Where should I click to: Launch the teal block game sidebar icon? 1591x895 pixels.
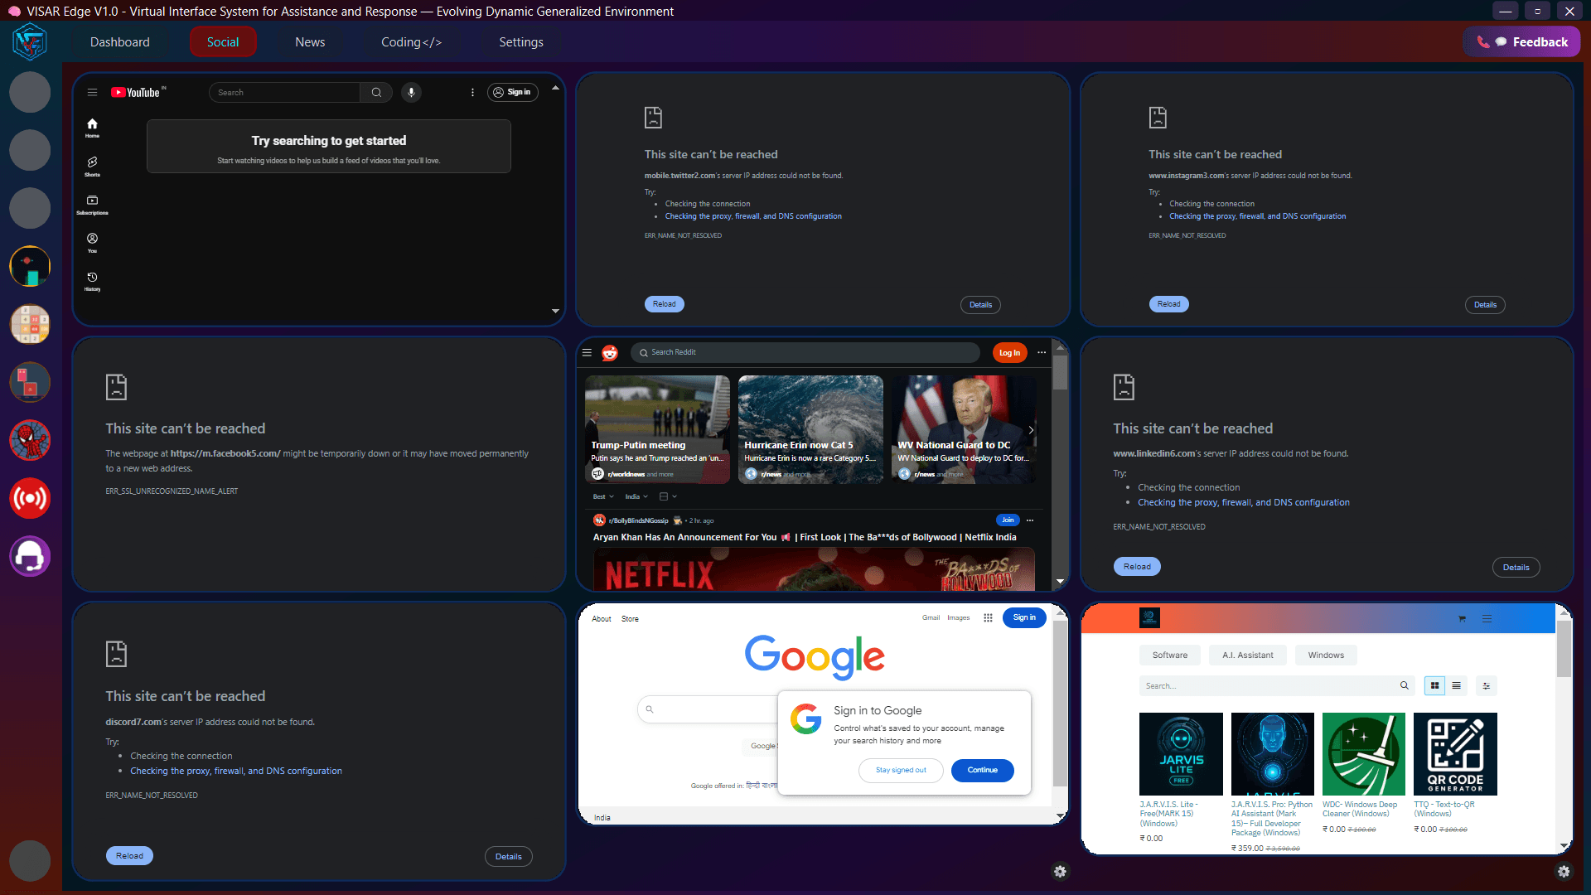[x=30, y=266]
